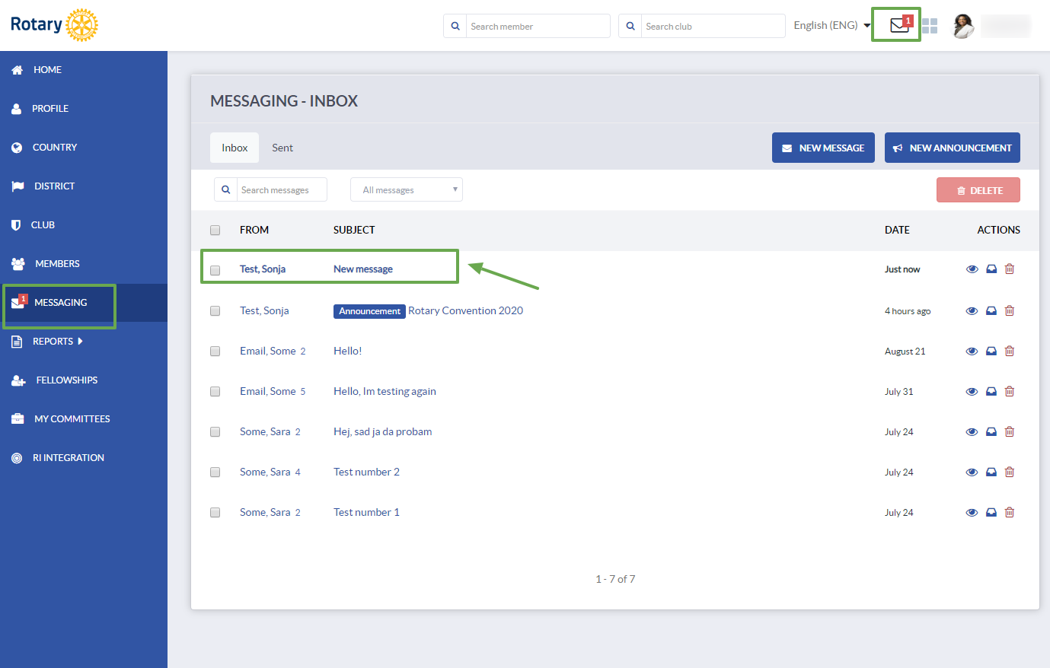The height and width of the screenshot is (668, 1050).
Task: Archive the 'New message' row via inbox icon
Action: point(991,269)
